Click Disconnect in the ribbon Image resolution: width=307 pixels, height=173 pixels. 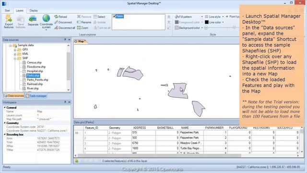(63, 23)
